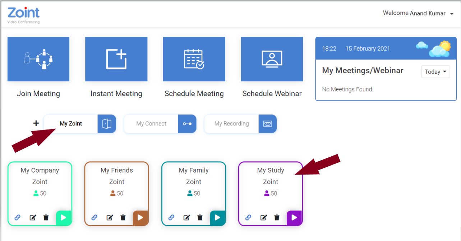Click the plus icon to add a new Zoint
This screenshot has height=241, width=461.
[x=36, y=123]
